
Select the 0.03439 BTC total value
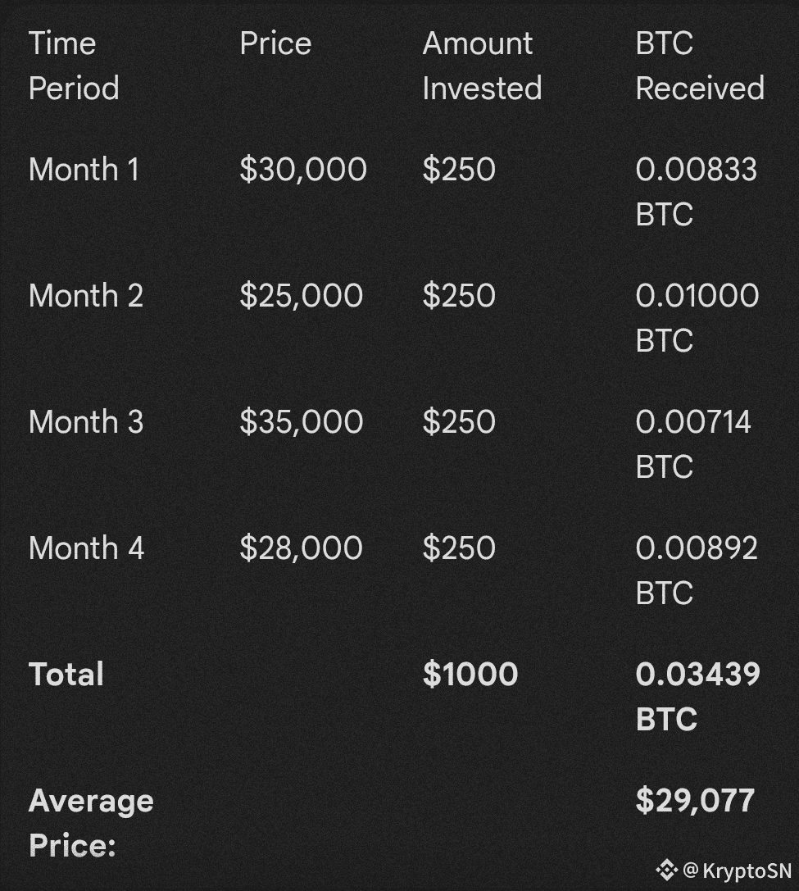click(x=697, y=697)
